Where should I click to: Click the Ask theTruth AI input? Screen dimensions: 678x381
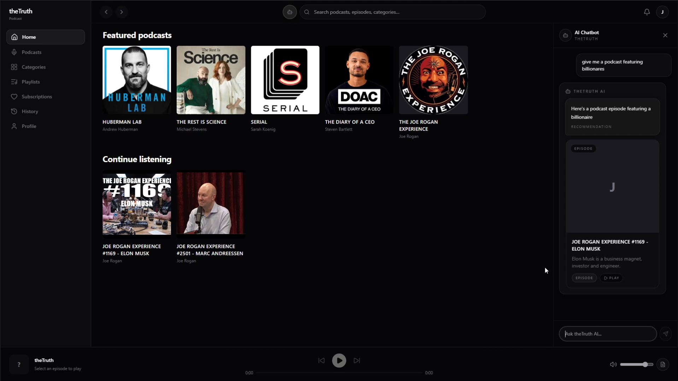tap(608, 334)
